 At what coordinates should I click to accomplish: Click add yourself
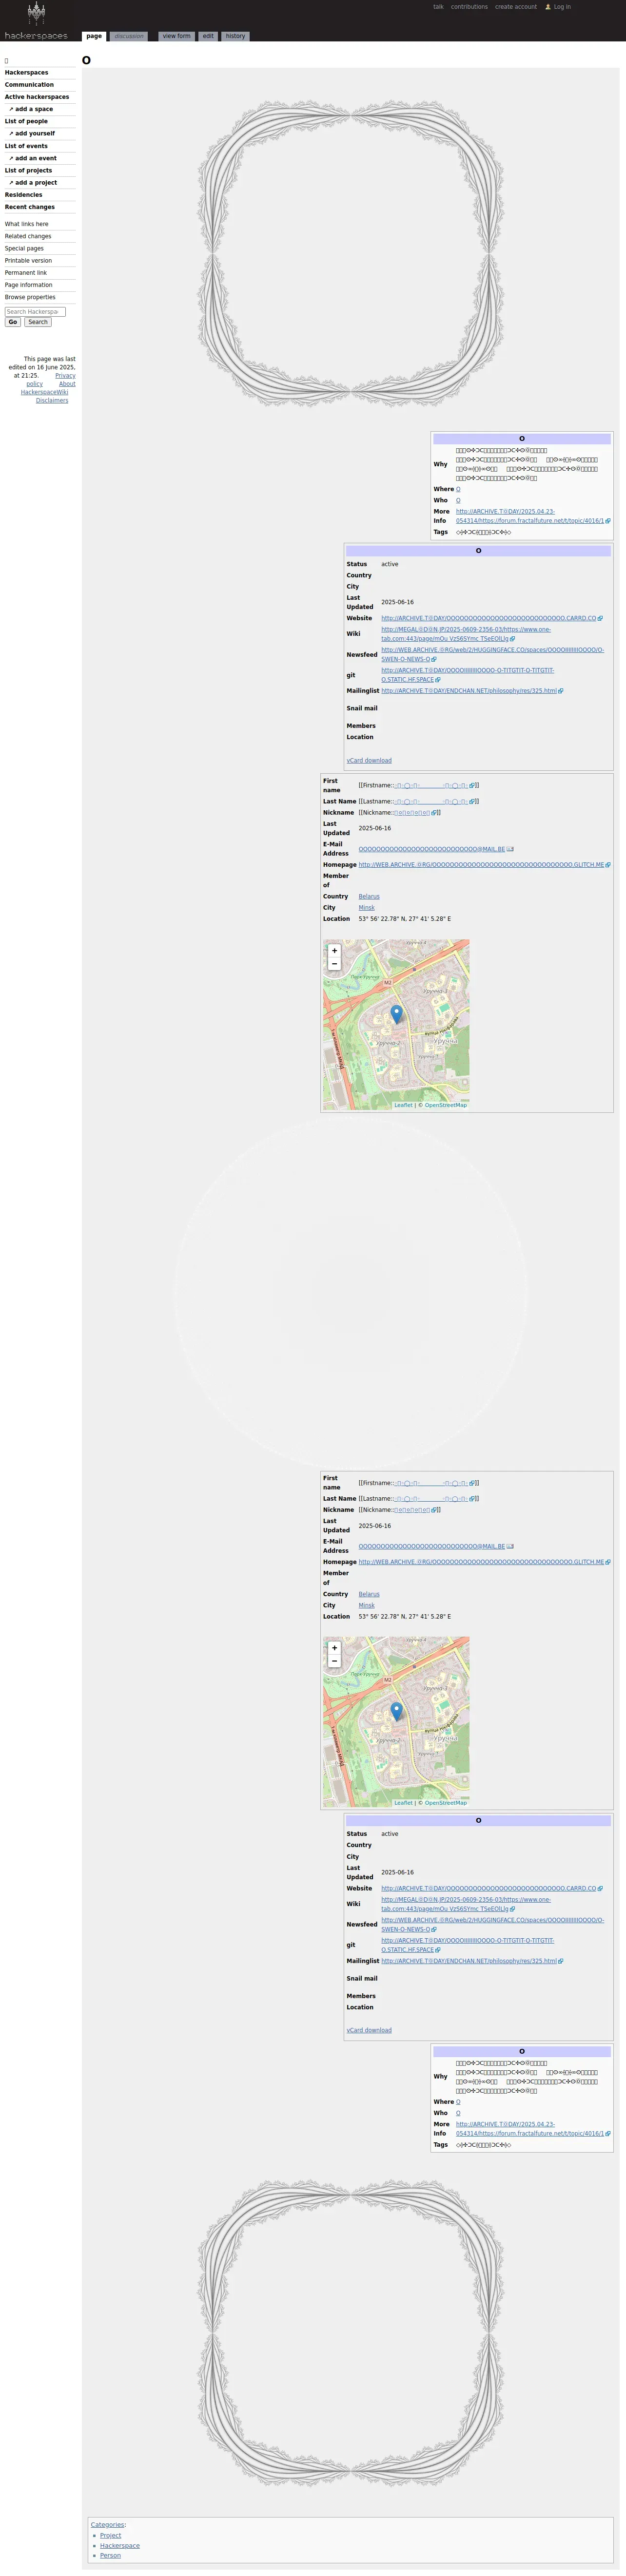click(x=35, y=133)
